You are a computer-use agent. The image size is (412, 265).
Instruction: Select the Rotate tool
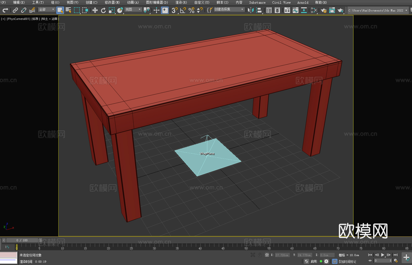103,10
